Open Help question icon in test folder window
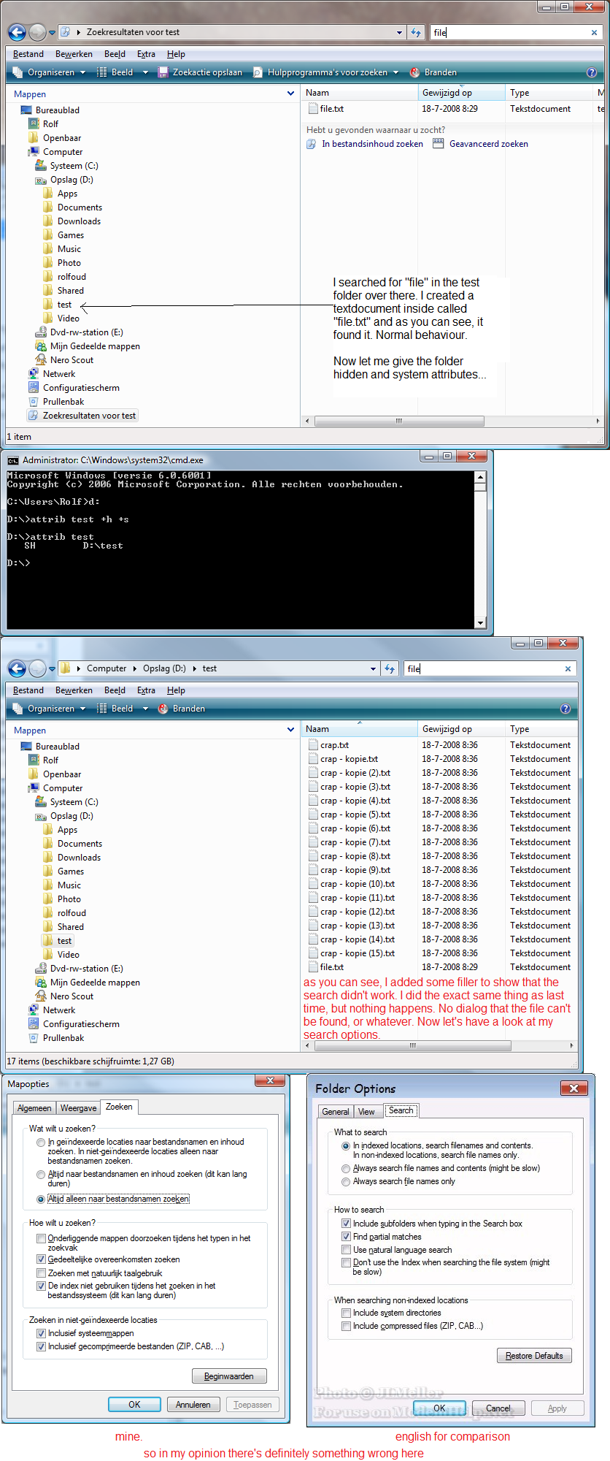The image size is (610, 1461). (x=565, y=709)
